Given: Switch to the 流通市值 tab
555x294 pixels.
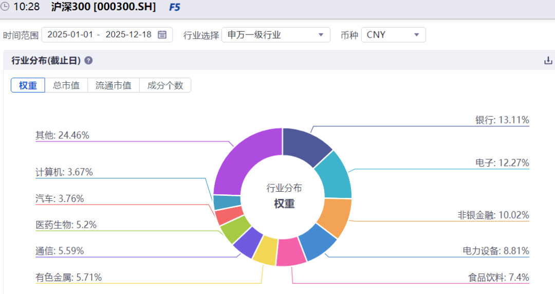Looking at the screenshot, I should tap(113, 85).
